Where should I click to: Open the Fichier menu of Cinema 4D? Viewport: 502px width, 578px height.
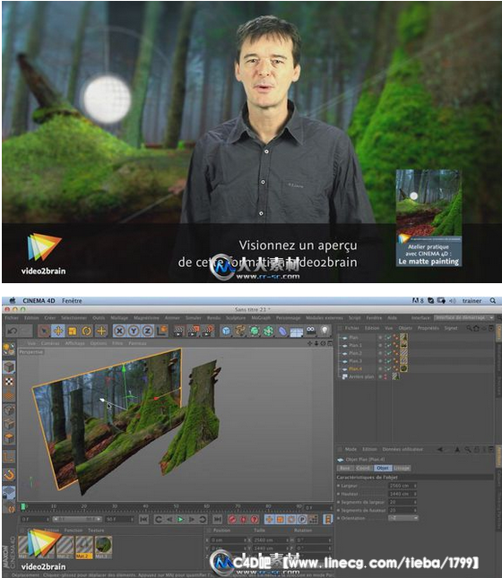12,318
